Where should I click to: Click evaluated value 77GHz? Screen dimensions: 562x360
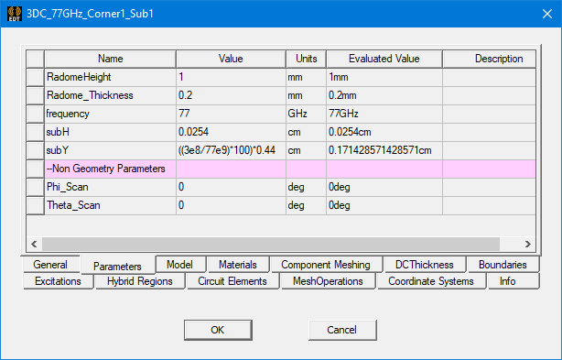coord(384,114)
